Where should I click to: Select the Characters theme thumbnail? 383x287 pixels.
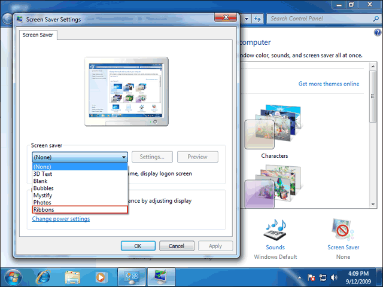pos(273,127)
